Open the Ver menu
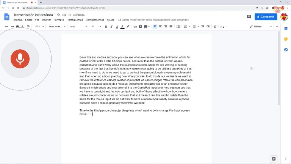This screenshot has height=164, width=291. point(37,20)
